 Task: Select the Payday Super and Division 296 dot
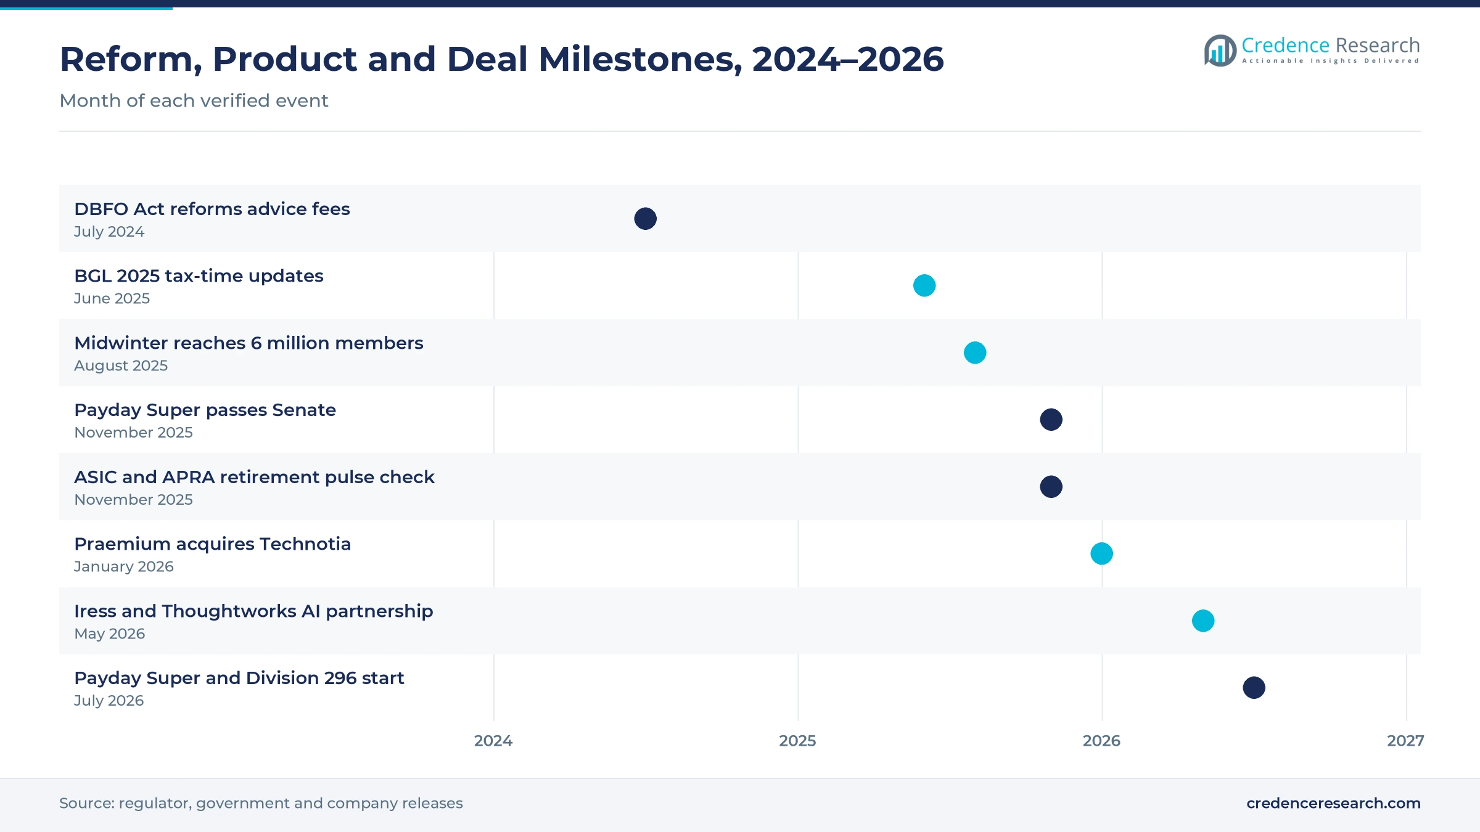coord(1254,688)
